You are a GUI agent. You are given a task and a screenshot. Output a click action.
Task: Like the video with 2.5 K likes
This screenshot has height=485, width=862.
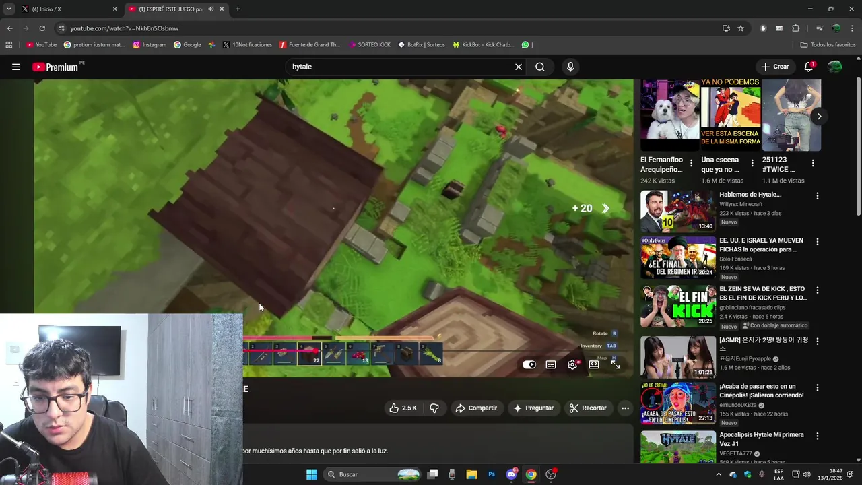coord(402,408)
